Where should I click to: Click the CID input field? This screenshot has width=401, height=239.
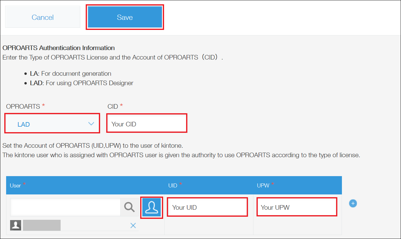point(147,124)
